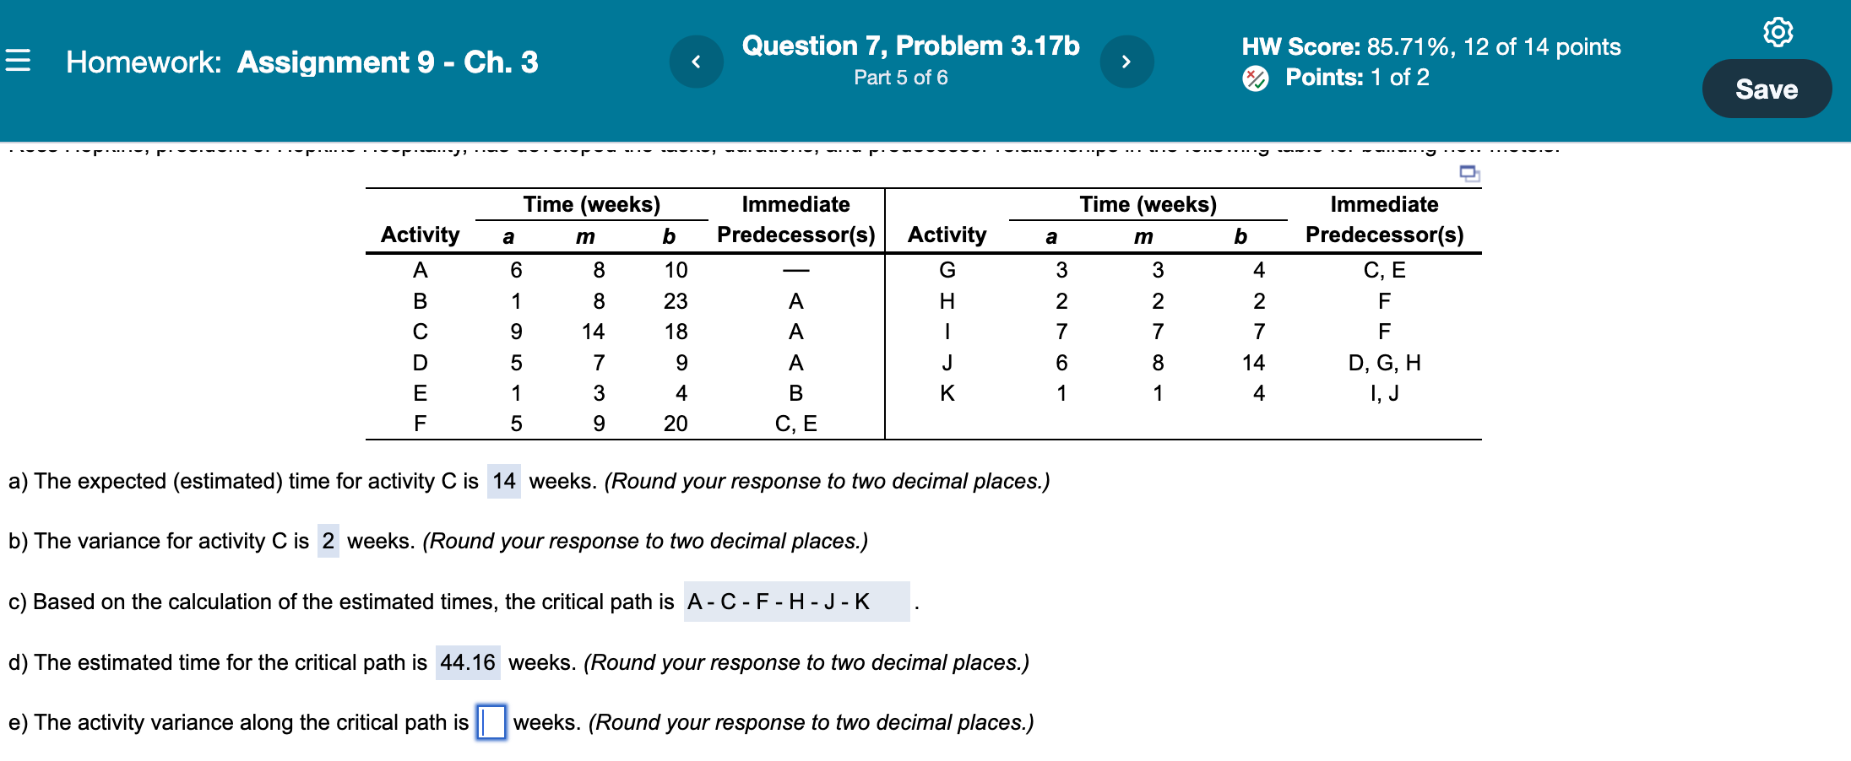This screenshot has height=761, width=1851.
Task: Expand the critical path answer field in part c
Action: point(796,602)
